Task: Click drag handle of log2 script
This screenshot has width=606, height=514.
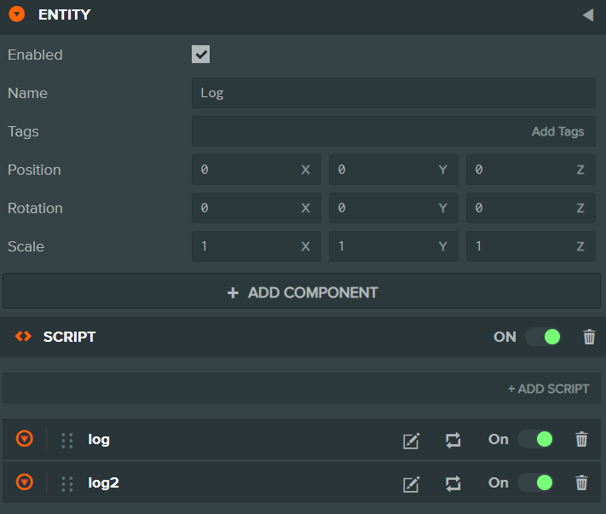Action: pos(67,484)
